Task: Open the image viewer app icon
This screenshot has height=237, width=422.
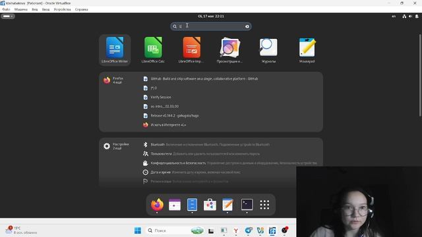Action: click(230, 50)
